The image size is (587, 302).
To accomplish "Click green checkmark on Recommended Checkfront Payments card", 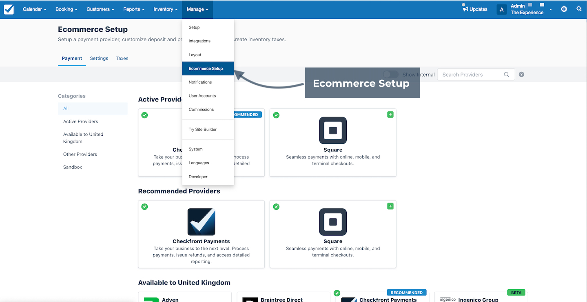I will 144,207.
